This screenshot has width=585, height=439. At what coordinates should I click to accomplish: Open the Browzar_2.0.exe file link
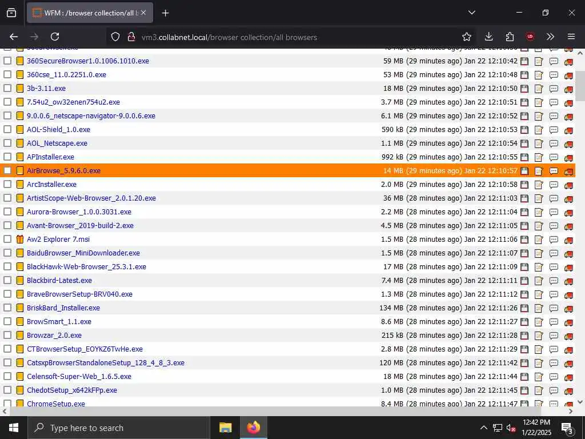(54, 335)
